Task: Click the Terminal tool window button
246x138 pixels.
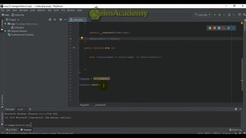Action: tap(26, 130)
